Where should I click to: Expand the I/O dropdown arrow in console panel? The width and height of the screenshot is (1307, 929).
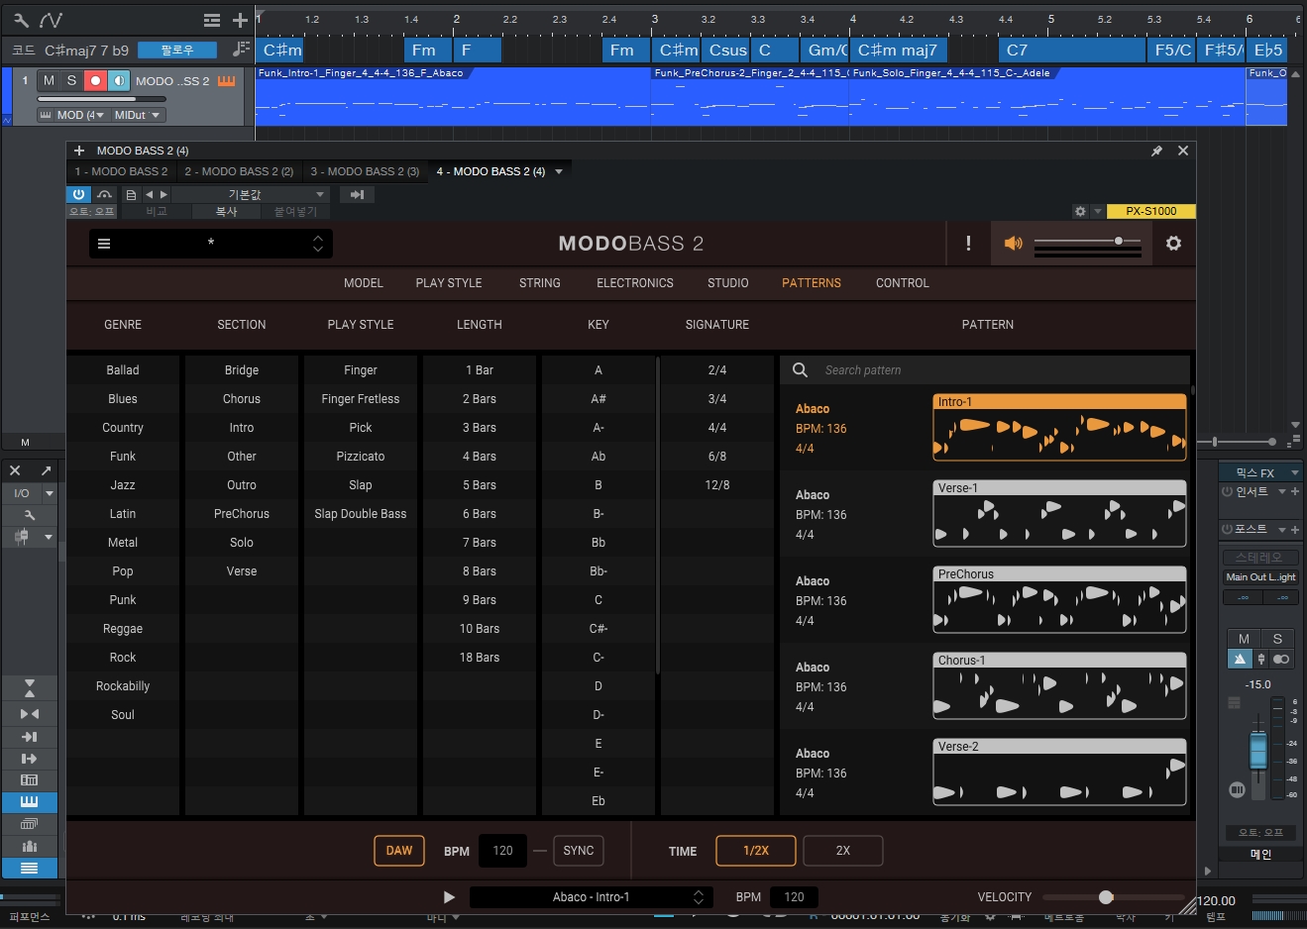[49, 492]
